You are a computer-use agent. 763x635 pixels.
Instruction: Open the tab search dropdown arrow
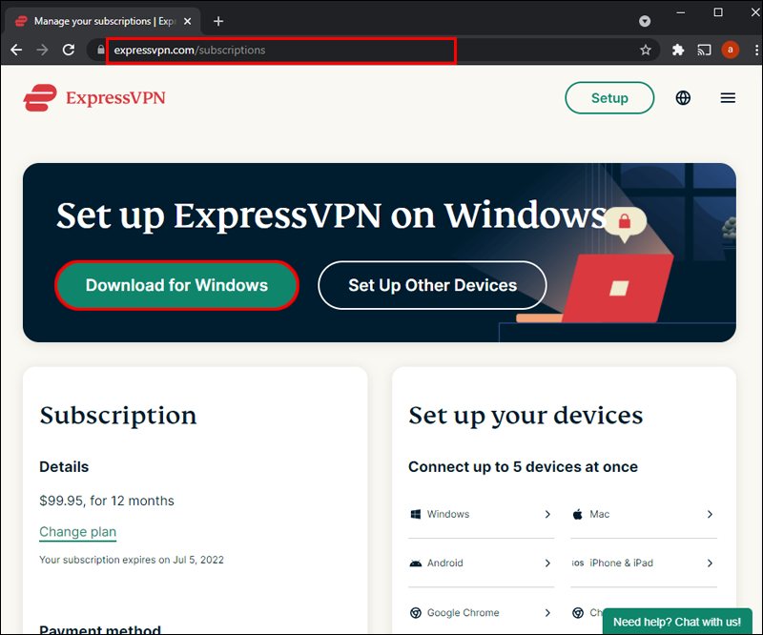[645, 21]
